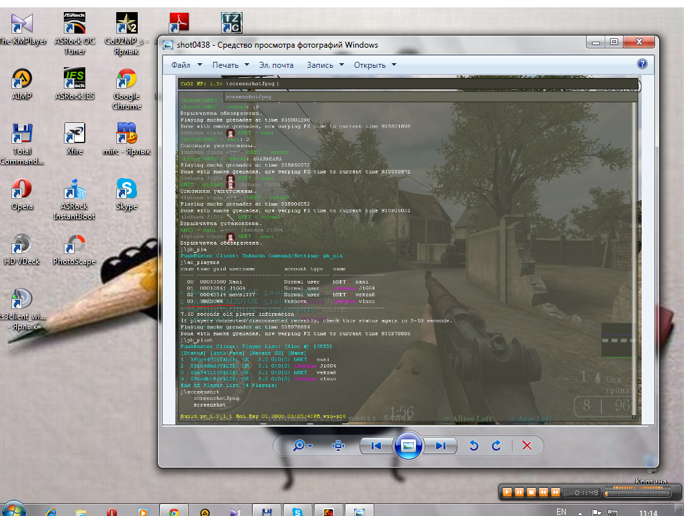Maximize the Photo Viewer window
This screenshot has height=516, width=688.
pyautogui.click(x=614, y=42)
